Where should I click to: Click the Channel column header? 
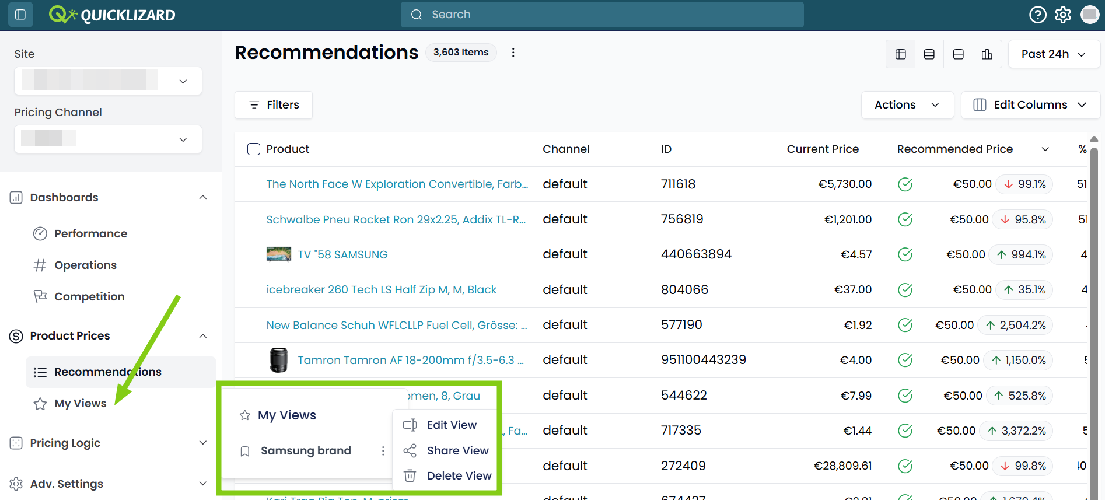(x=566, y=149)
